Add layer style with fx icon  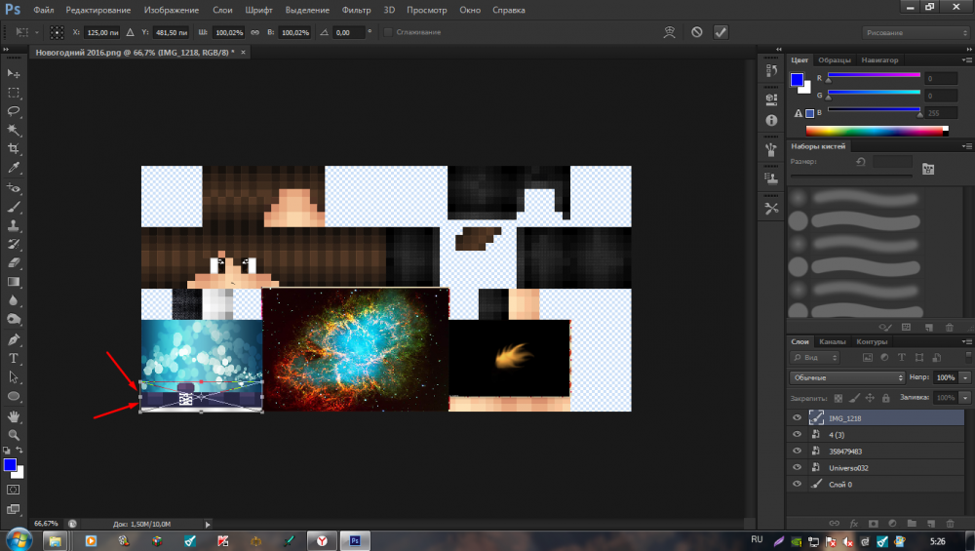pyautogui.click(x=852, y=524)
